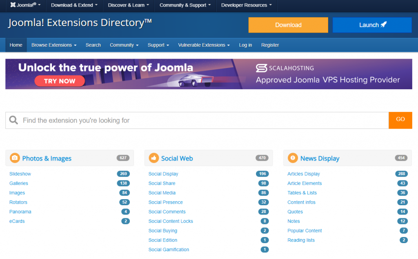The image size is (418, 259).
Task: Expand Developer Resources dropdown
Action: (x=247, y=5)
